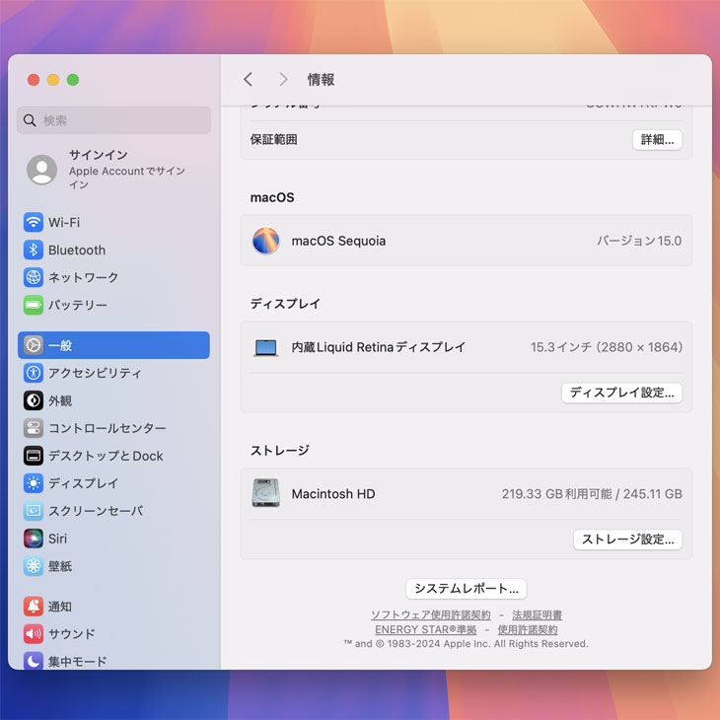720x720 pixels.
Task: Click the 検索 search field
Action: click(x=113, y=120)
